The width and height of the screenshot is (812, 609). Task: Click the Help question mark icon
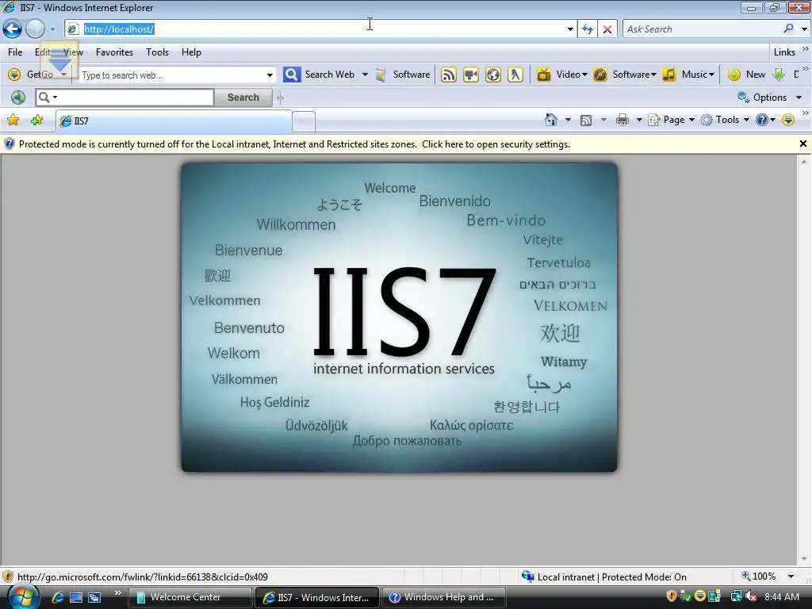[x=762, y=121]
